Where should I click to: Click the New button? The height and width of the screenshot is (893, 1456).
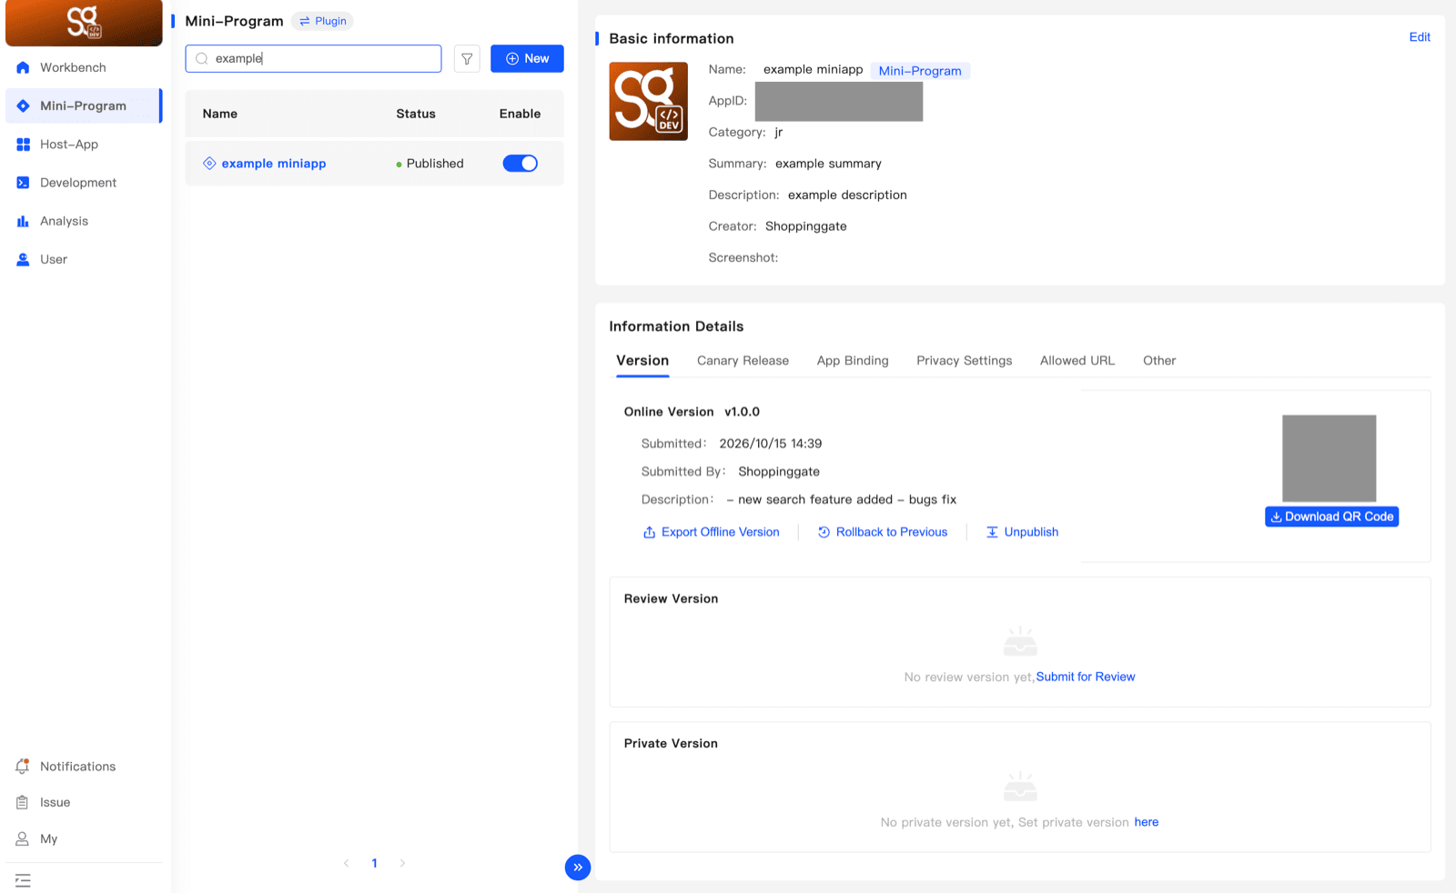click(527, 58)
